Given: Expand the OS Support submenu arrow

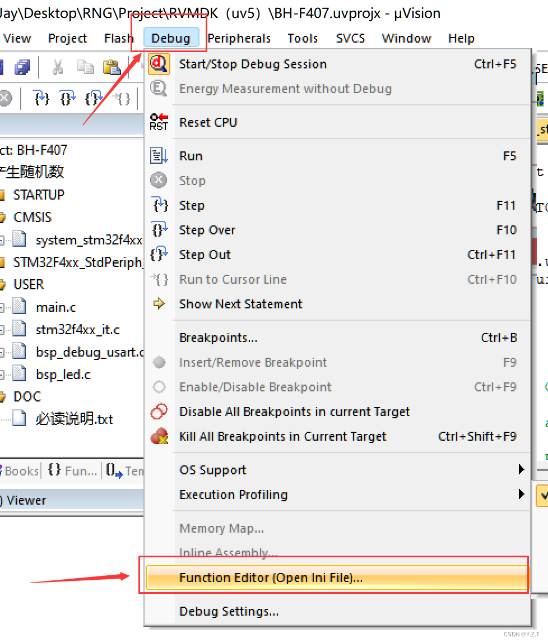Looking at the screenshot, I should pyautogui.click(x=521, y=469).
